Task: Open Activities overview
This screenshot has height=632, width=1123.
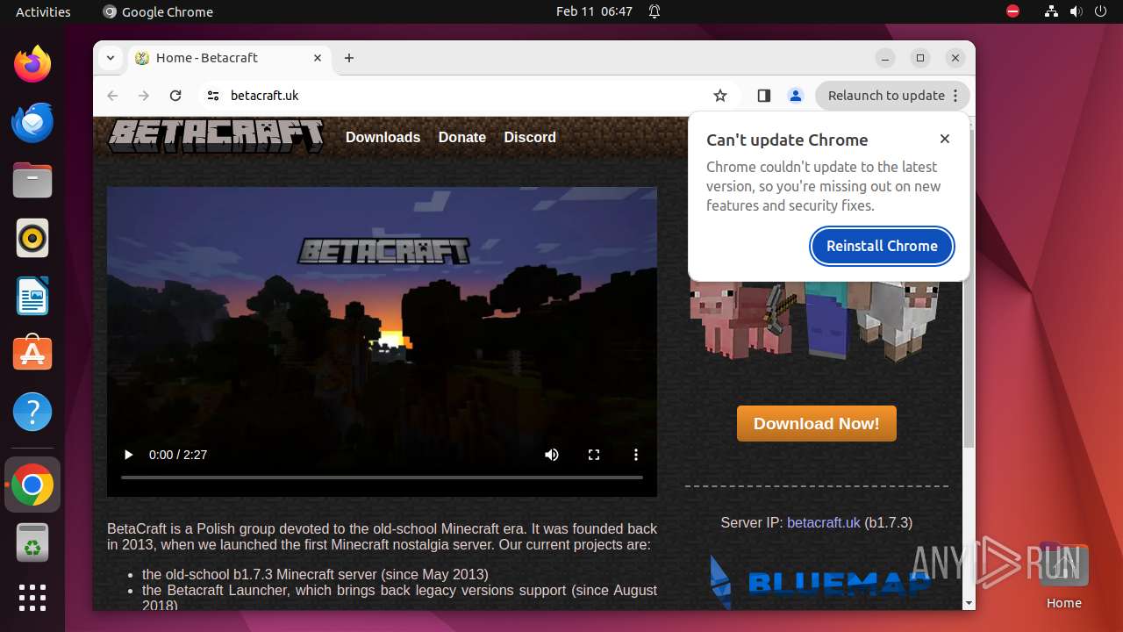Action: pyautogui.click(x=43, y=12)
